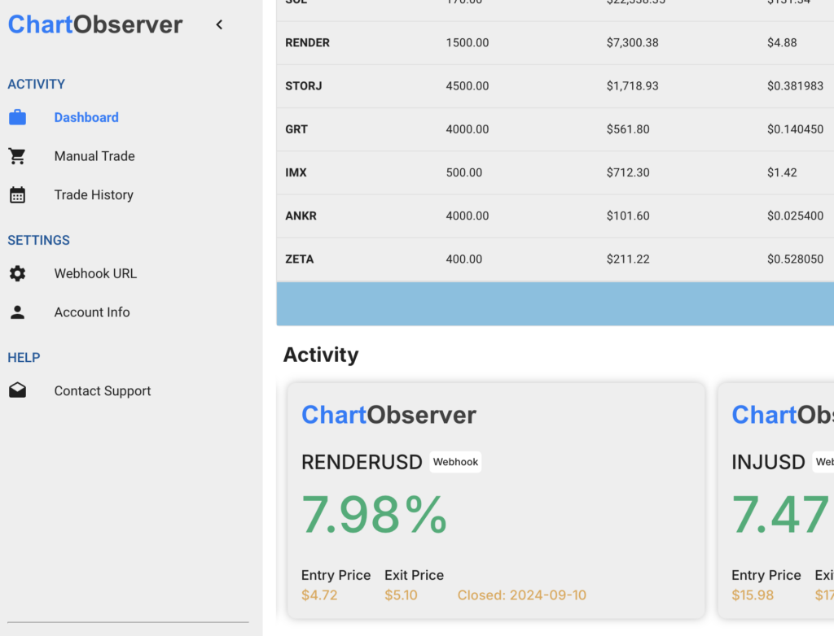
Task: Select the GRT row symbol
Action: (296, 129)
